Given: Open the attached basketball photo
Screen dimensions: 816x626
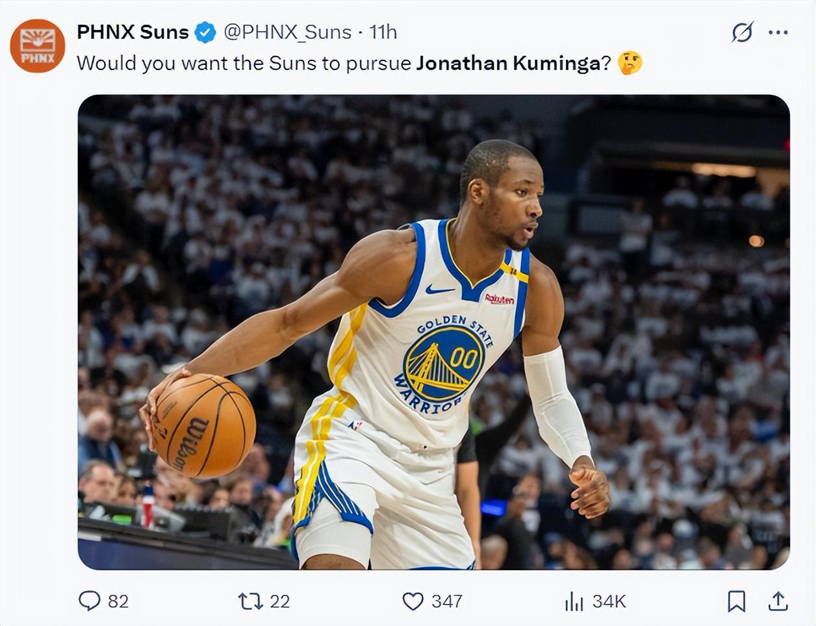Looking at the screenshot, I should pyautogui.click(x=433, y=332).
